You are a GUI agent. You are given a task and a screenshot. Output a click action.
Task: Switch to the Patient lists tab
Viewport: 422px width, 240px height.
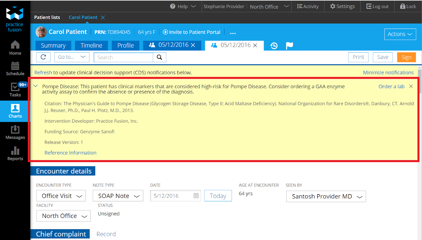point(47,17)
